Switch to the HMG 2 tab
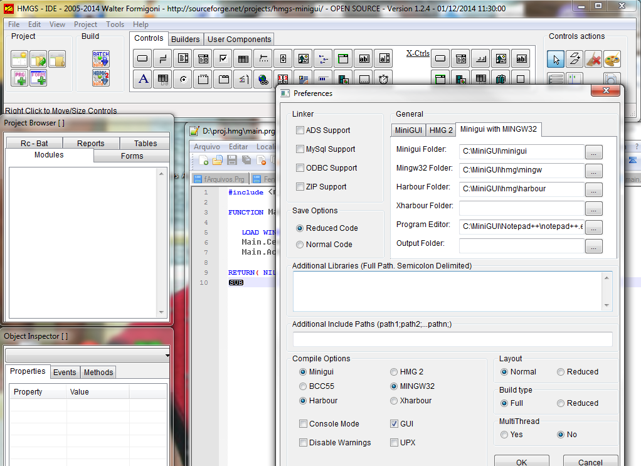The image size is (641, 466). (440, 130)
